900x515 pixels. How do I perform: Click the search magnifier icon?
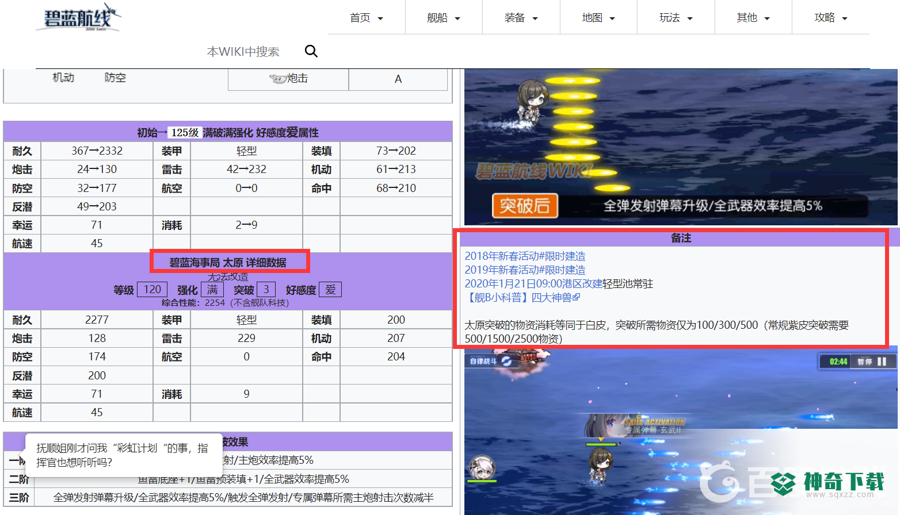pyautogui.click(x=311, y=51)
